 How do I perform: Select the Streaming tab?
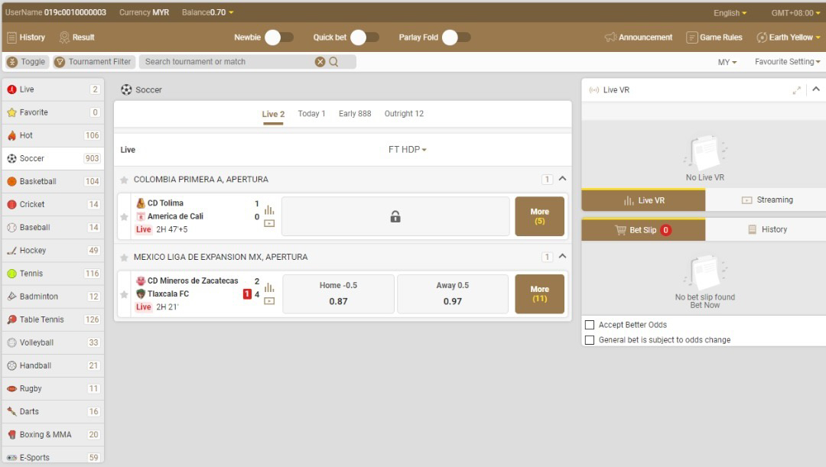tap(766, 200)
